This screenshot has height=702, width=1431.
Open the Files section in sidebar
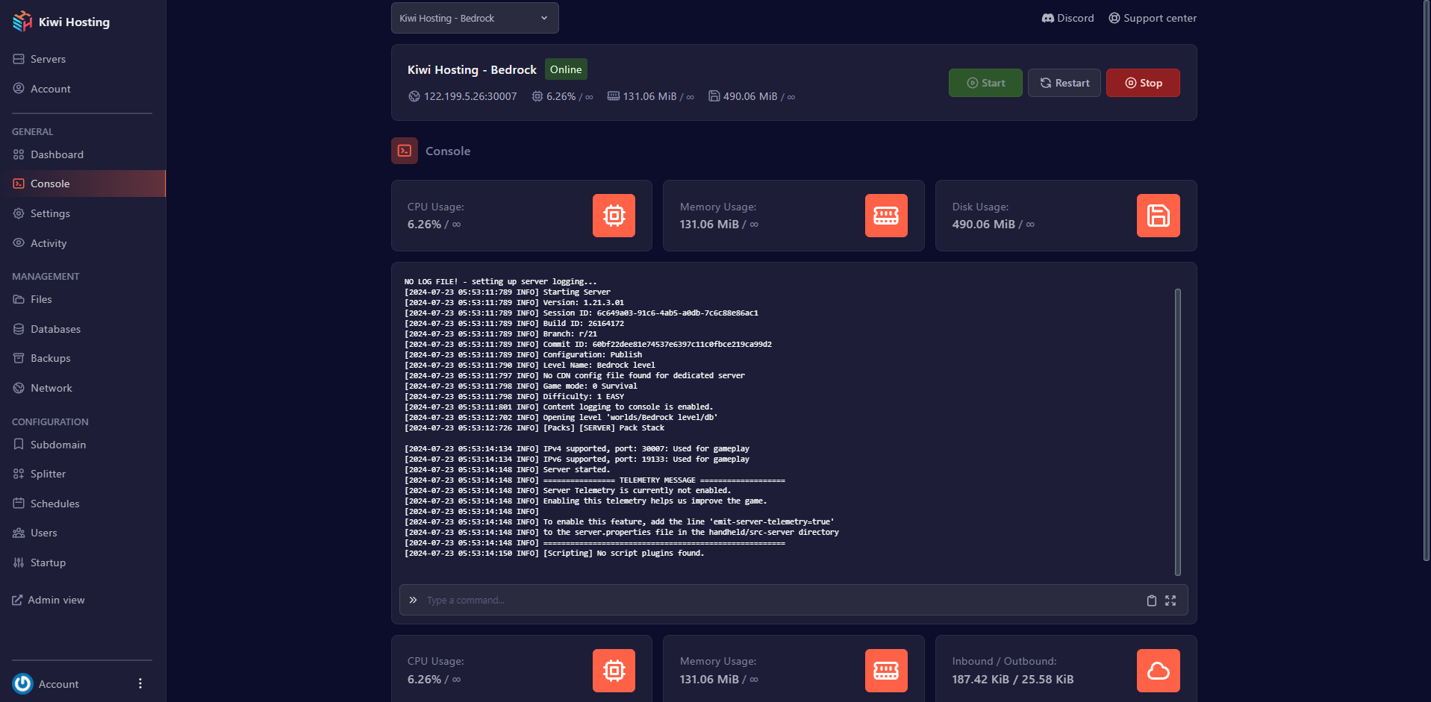tap(41, 299)
